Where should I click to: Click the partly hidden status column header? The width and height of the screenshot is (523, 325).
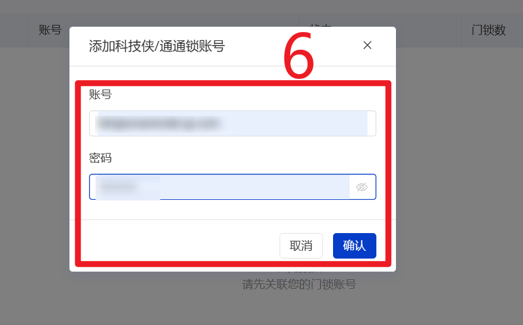320,25
